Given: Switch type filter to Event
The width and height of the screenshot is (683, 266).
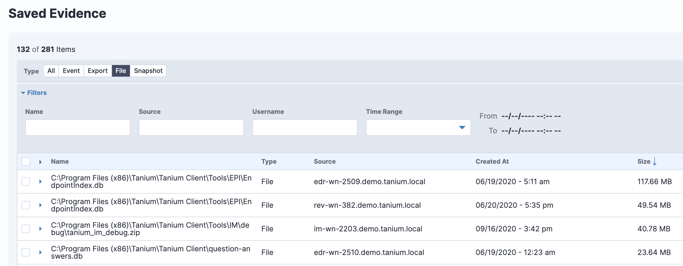Looking at the screenshot, I should click(x=71, y=71).
